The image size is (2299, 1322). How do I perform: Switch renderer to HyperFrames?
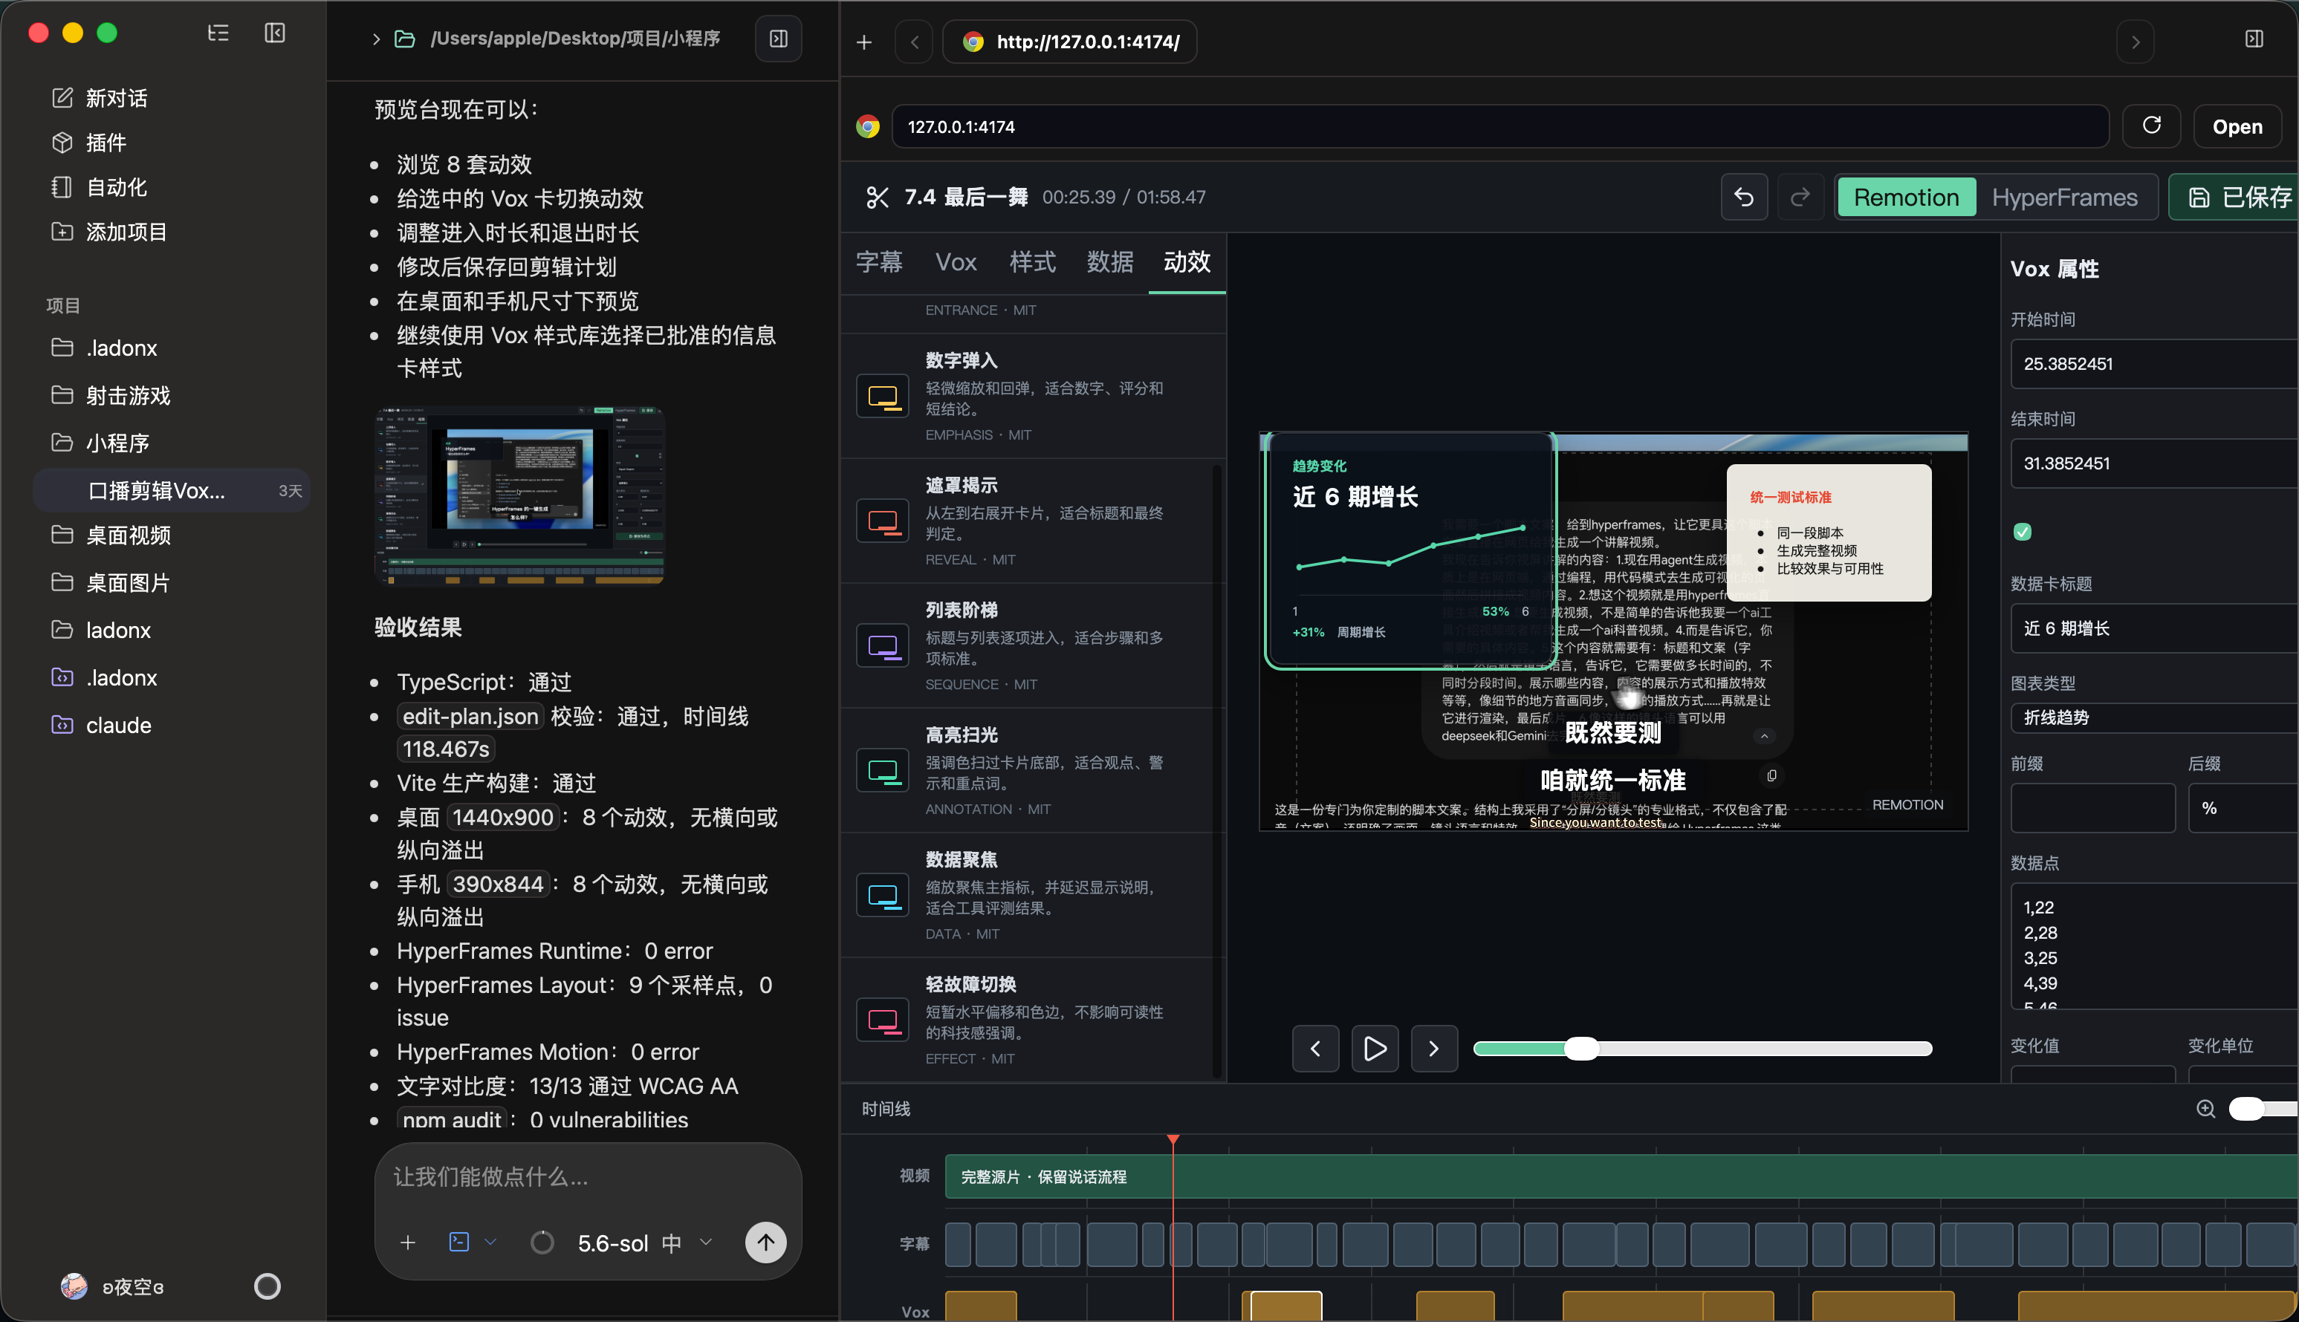click(x=2063, y=197)
